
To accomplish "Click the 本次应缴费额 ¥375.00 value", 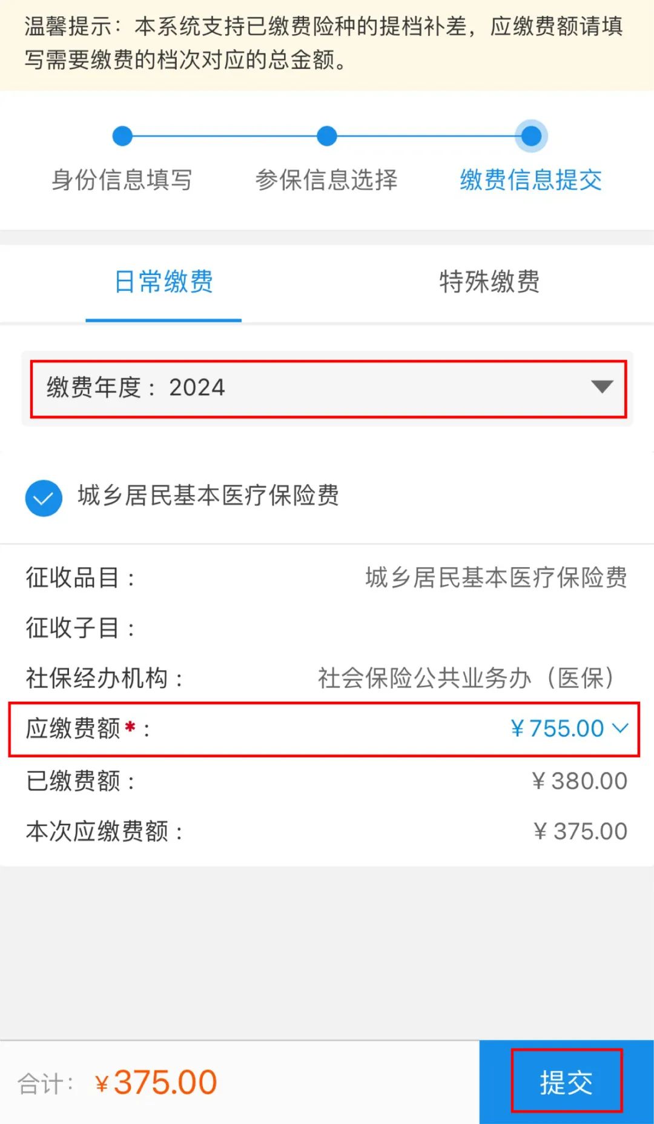I will coord(580,831).
